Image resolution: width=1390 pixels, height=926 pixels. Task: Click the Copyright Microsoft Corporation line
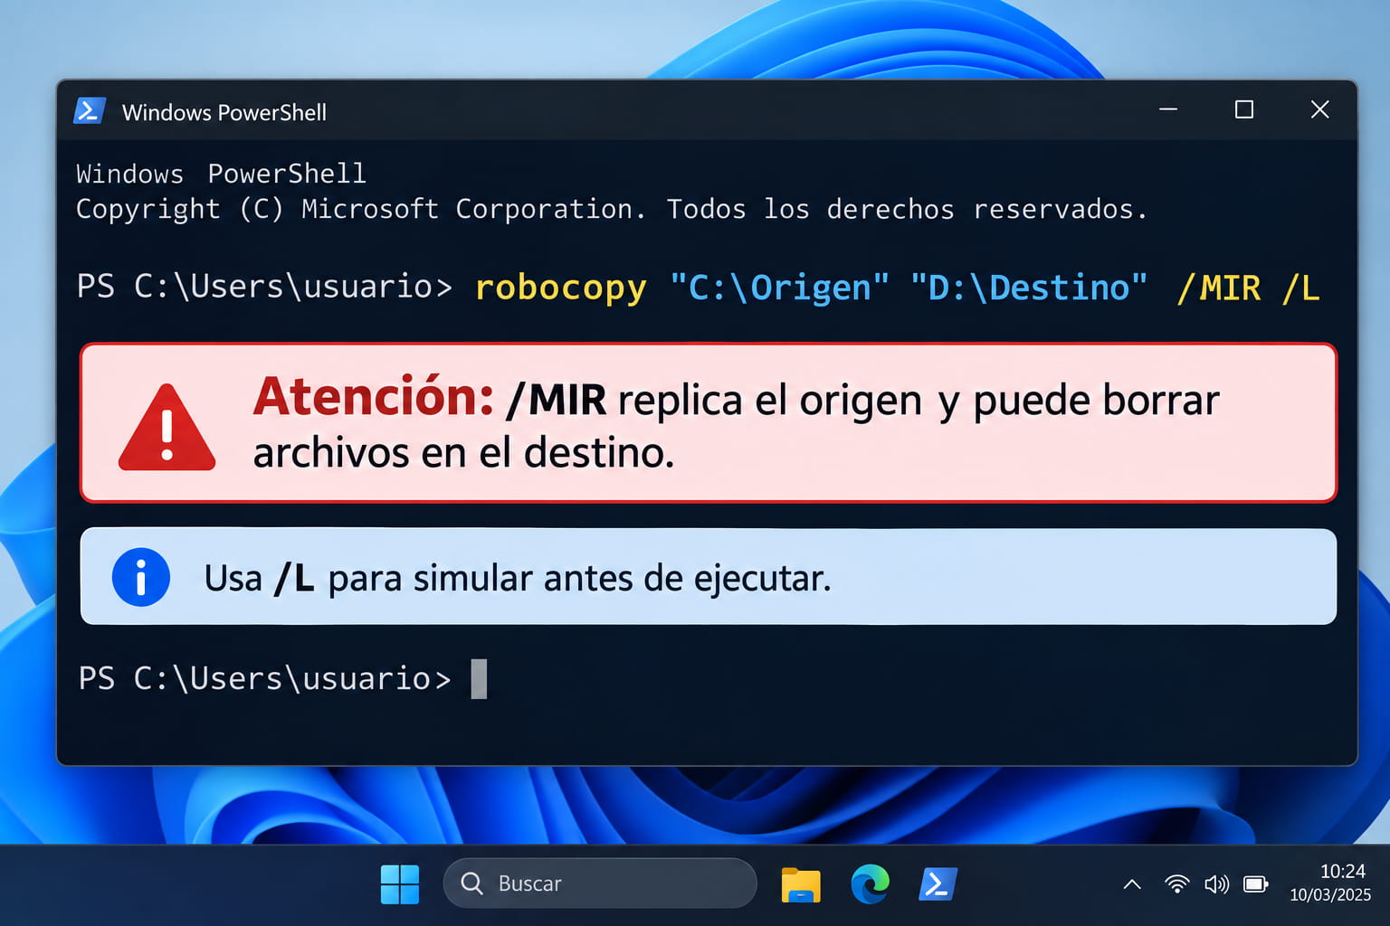tap(612, 209)
